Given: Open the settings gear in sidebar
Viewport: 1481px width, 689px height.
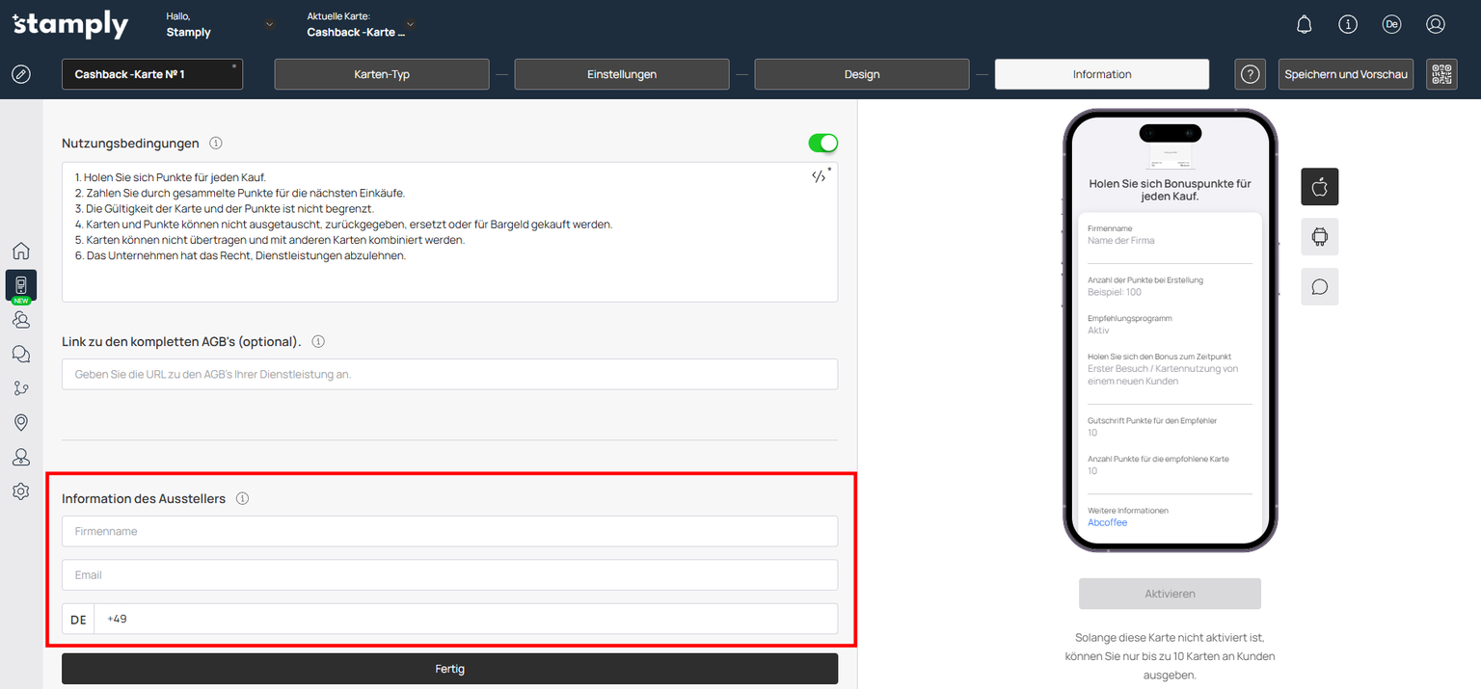Looking at the screenshot, I should pyautogui.click(x=20, y=491).
